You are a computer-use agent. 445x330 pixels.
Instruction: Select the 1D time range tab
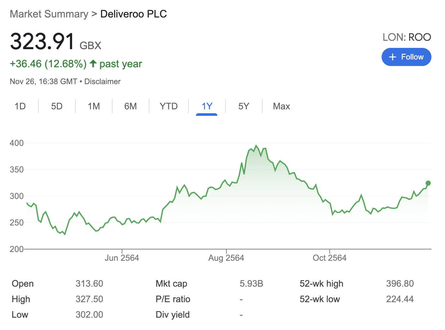[19, 106]
